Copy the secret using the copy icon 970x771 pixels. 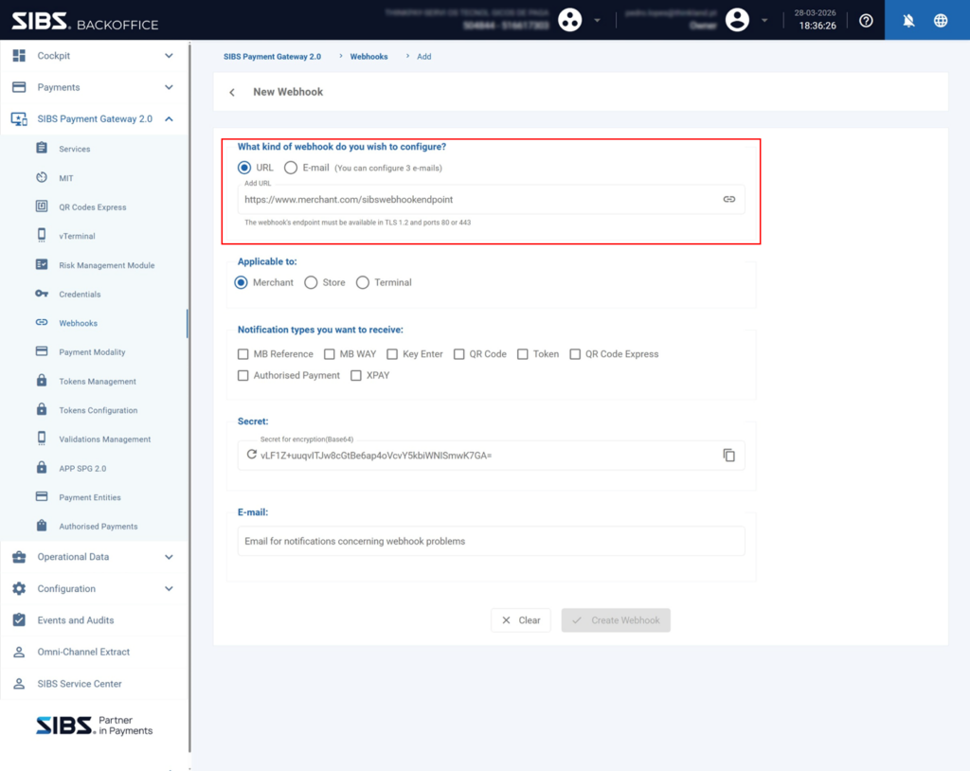(728, 456)
